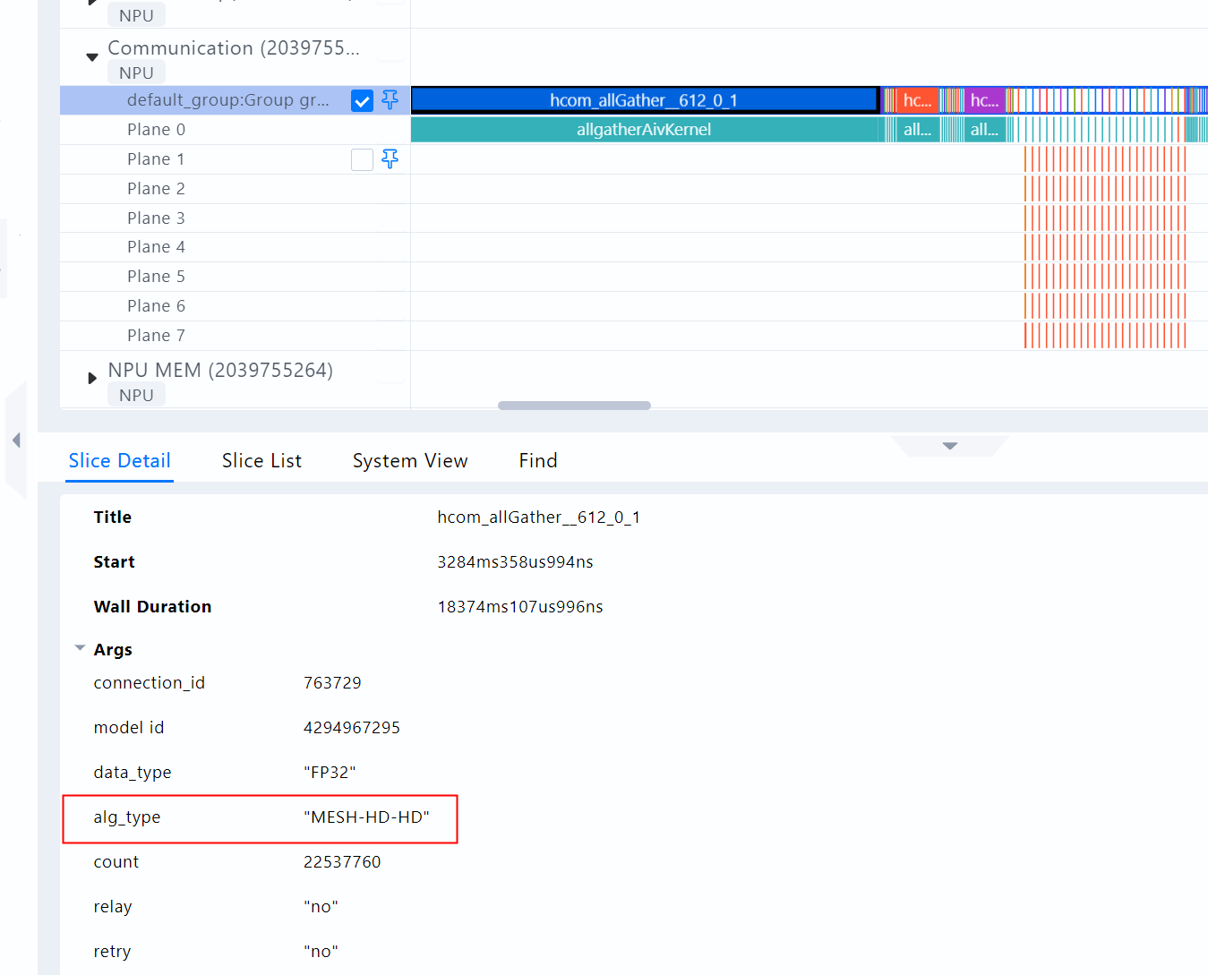Click the data_type value "FP32"

[x=330, y=773]
